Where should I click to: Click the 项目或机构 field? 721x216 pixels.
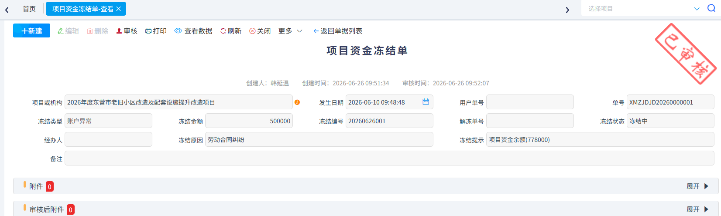point(179,102)
